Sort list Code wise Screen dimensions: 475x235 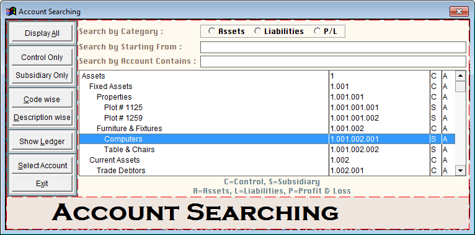coord(42,100)
